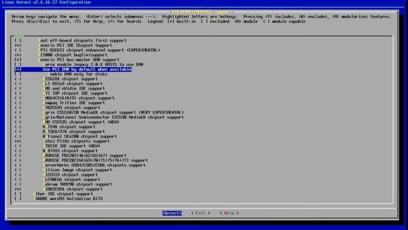Image resolution: width=408 pixels, height=230 pixels.
Task: Uncheck Use PCI DMA by default
Action: (73, 70)
